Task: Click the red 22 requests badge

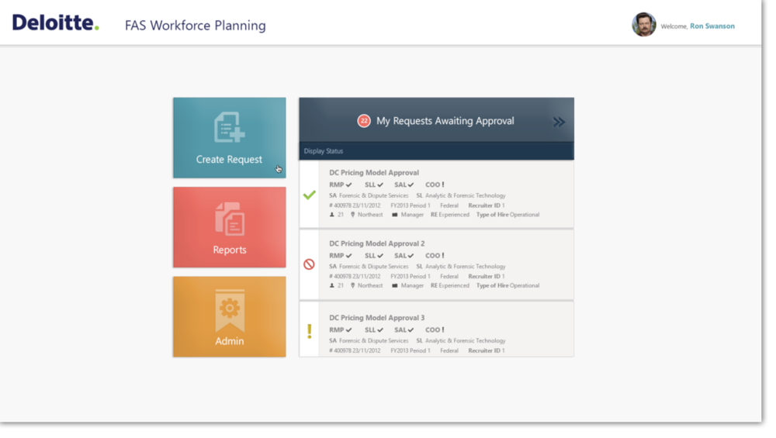Action: click(364, 121)
